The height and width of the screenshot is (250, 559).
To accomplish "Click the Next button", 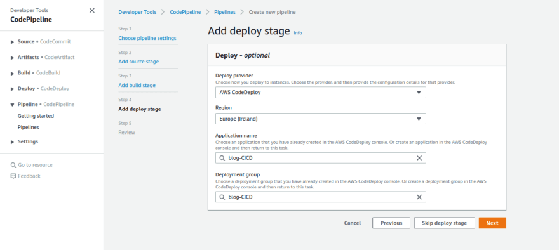I will tap(492, 223).
